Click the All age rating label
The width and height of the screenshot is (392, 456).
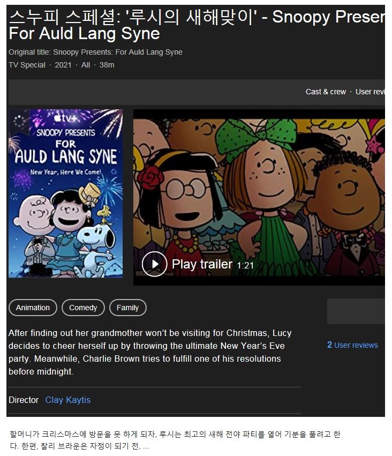click(x=86, y=65)
